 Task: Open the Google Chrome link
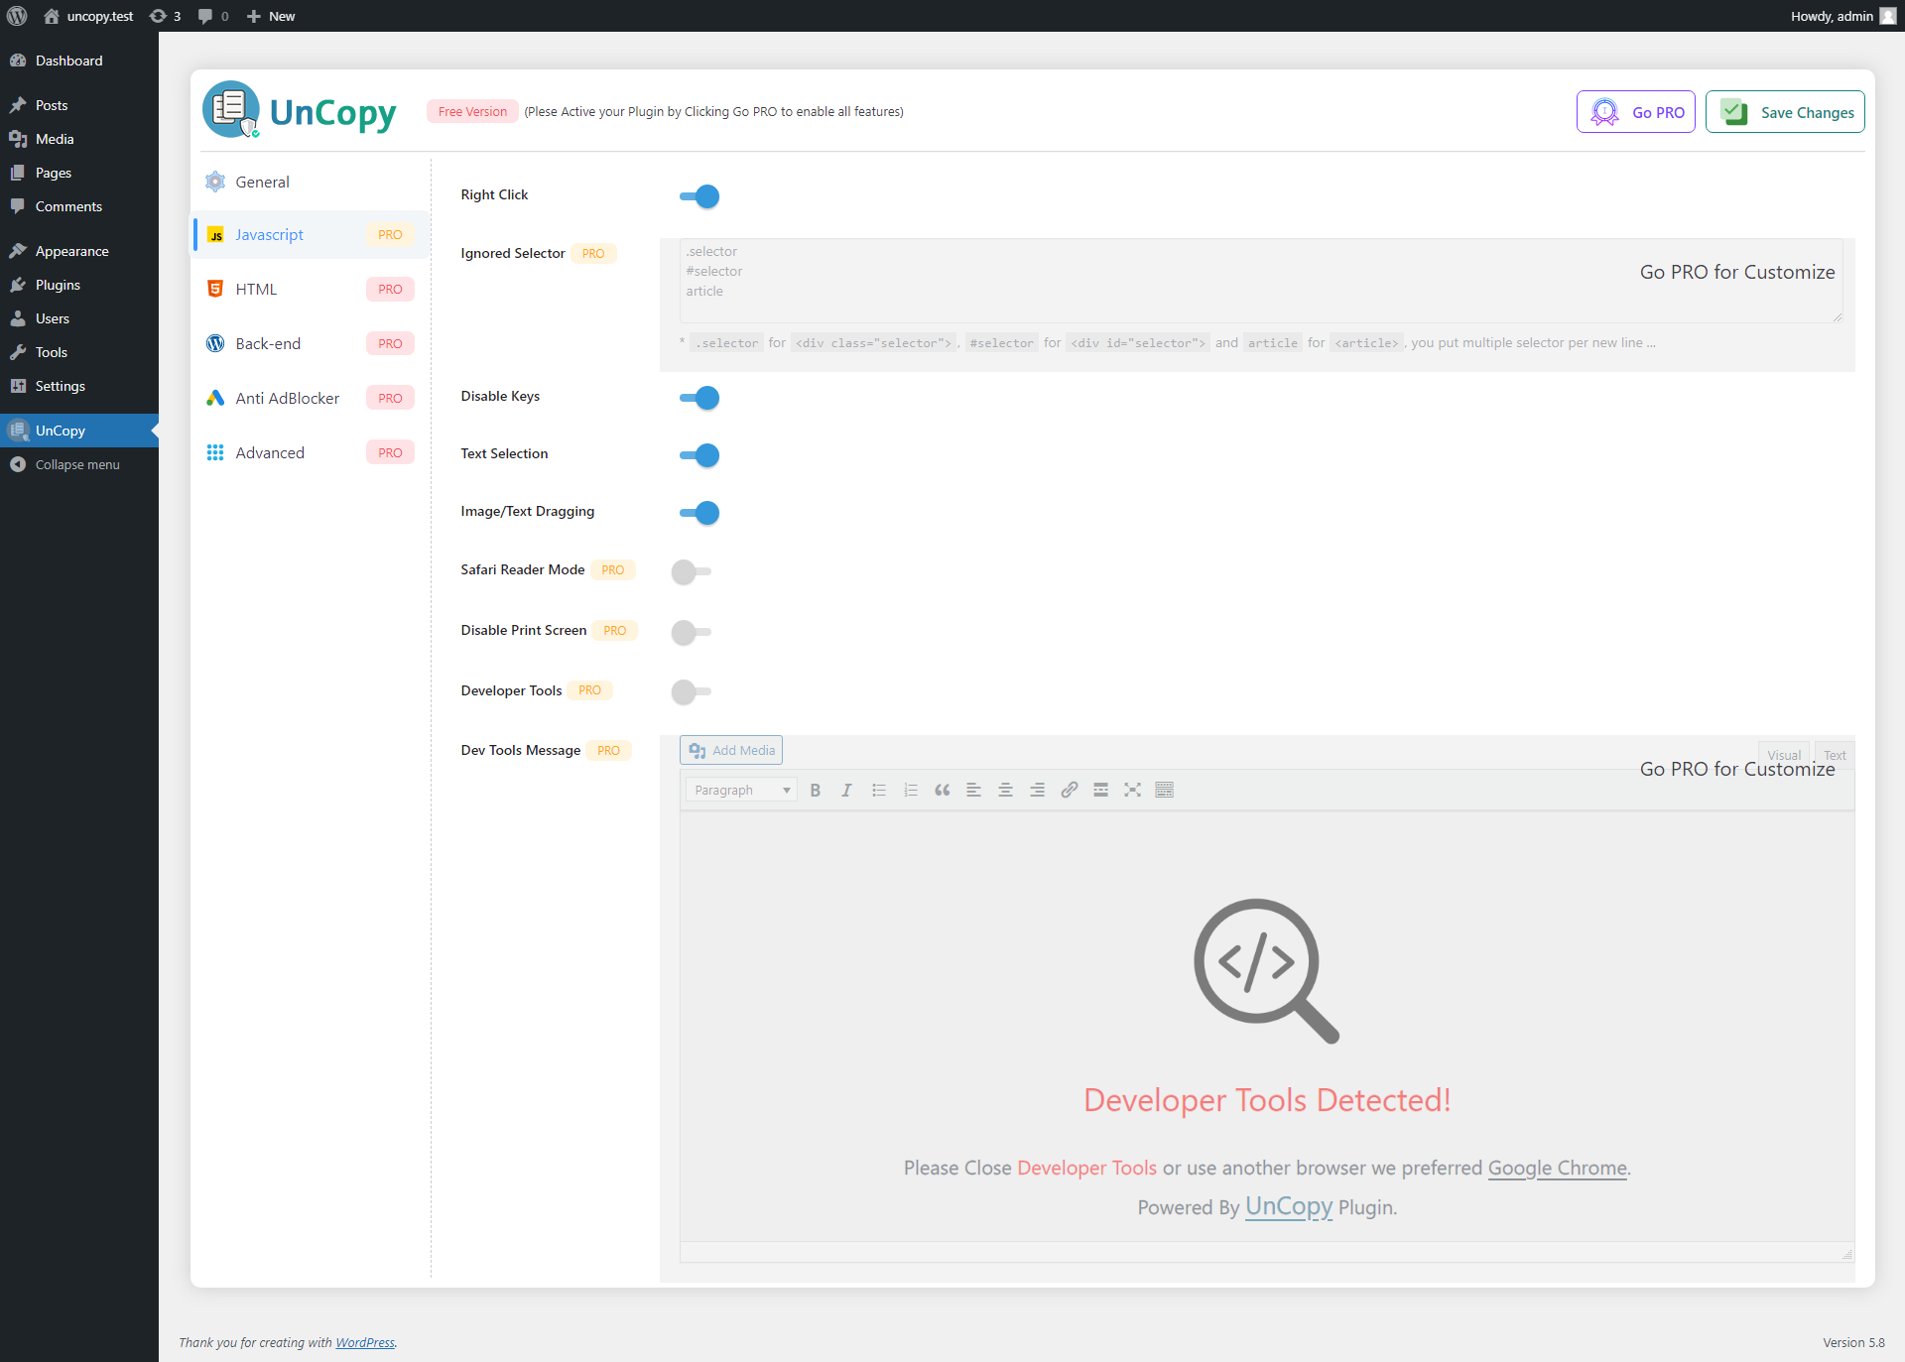(x=1557, y=1168)
